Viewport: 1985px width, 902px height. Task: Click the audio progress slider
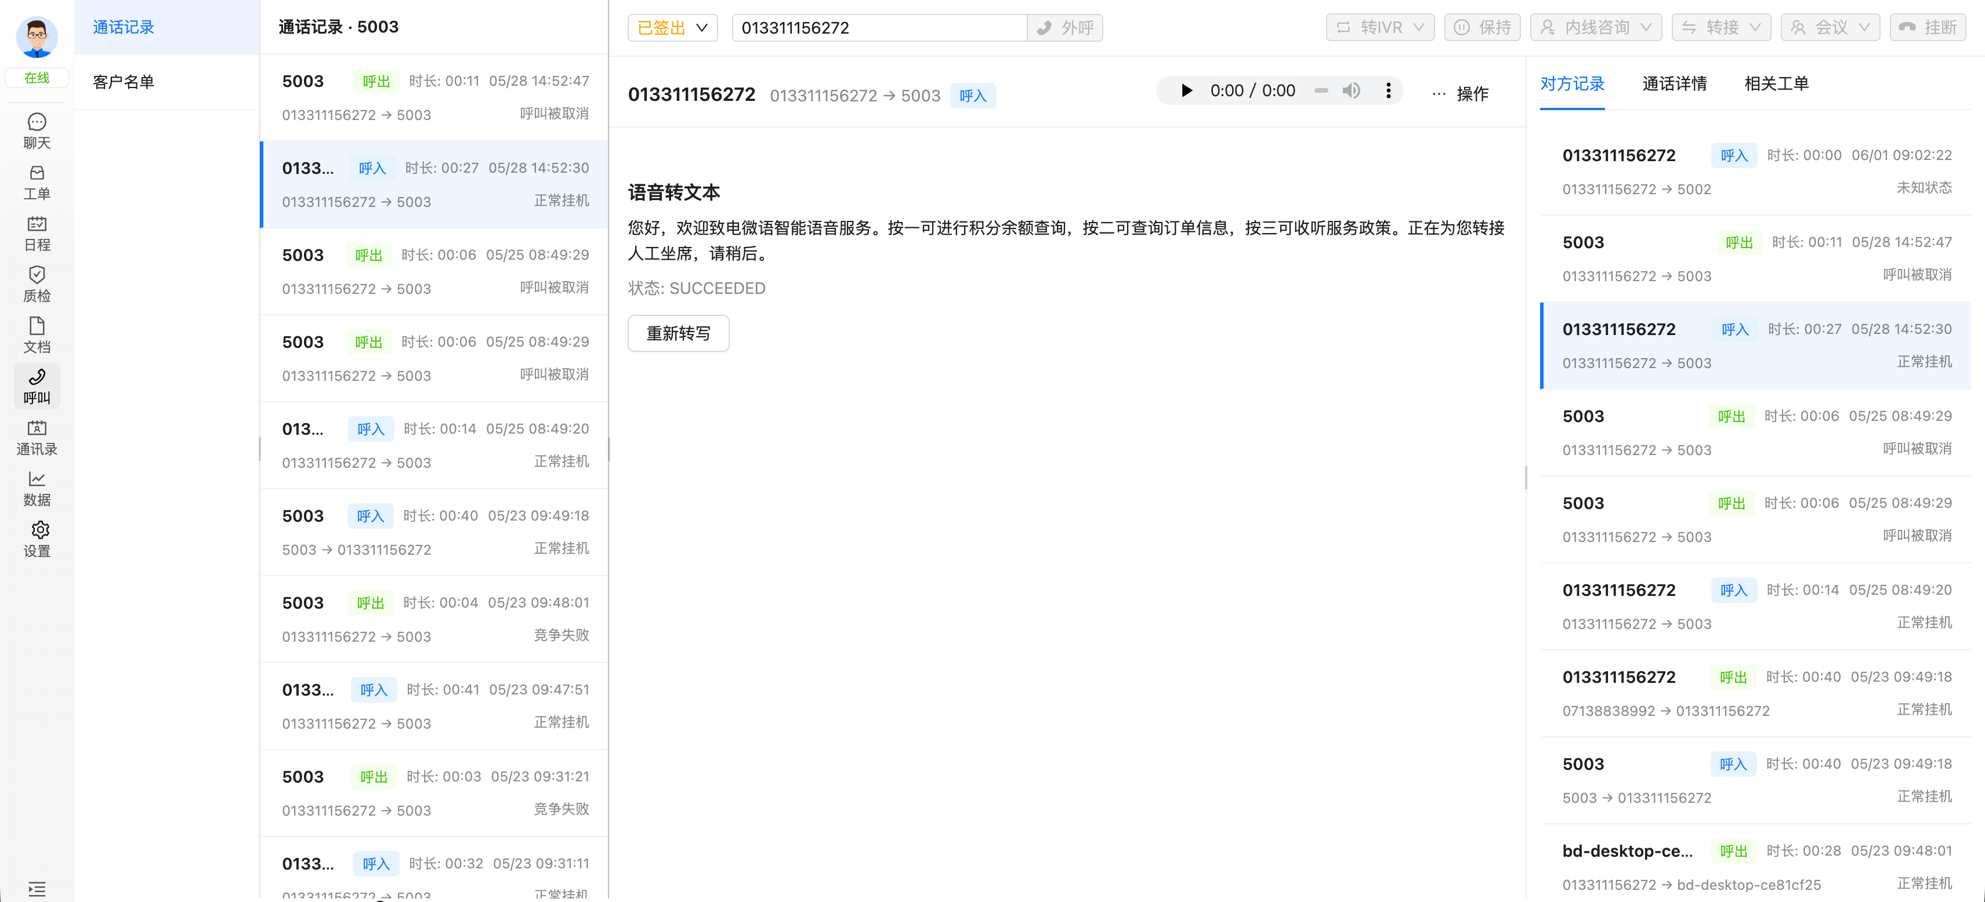pyautogui.click(x=1321, y=91)
